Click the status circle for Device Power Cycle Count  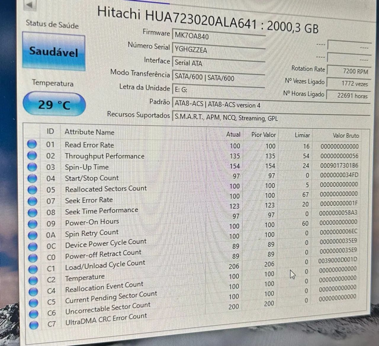tap(33, 246)
